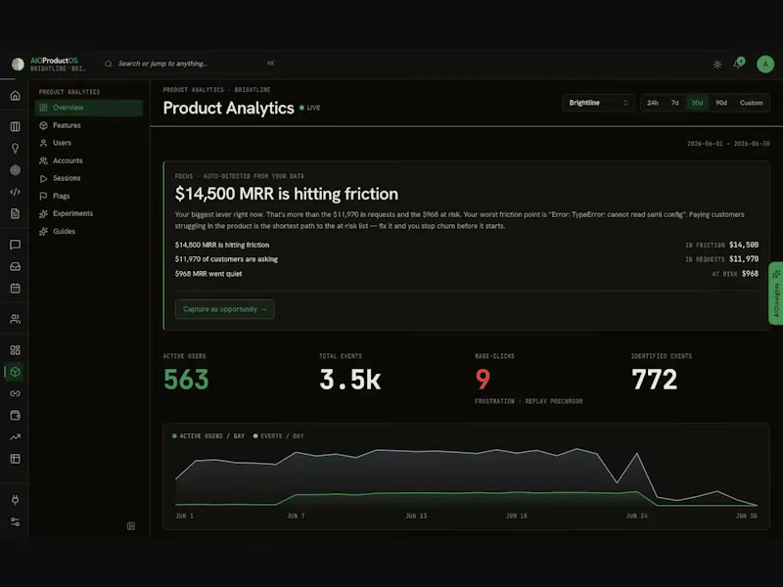Open the home icon in the left rail

coord(16,95)
